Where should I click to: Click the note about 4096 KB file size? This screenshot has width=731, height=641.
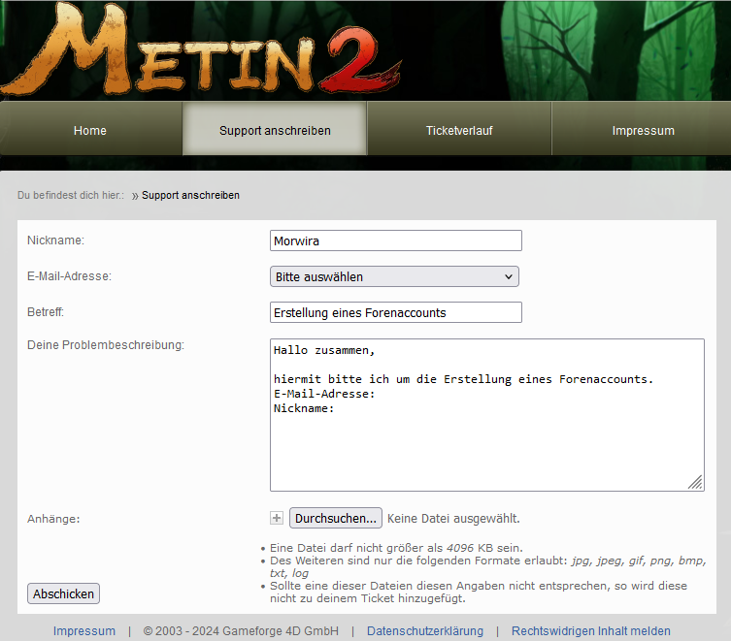point(396,548)
